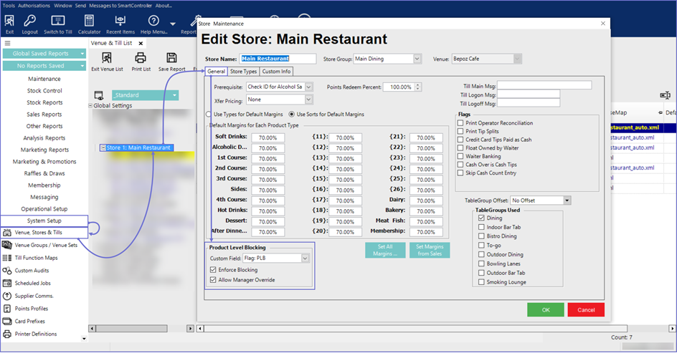Open the Authorisations menu
Image resolution: width=677 pixels, height=353 pixels.
33,5
